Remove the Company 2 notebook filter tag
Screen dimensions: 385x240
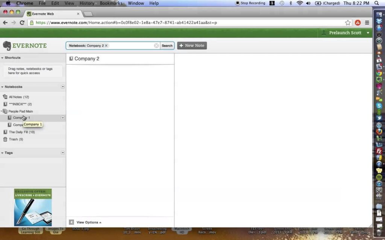point(106,45)
